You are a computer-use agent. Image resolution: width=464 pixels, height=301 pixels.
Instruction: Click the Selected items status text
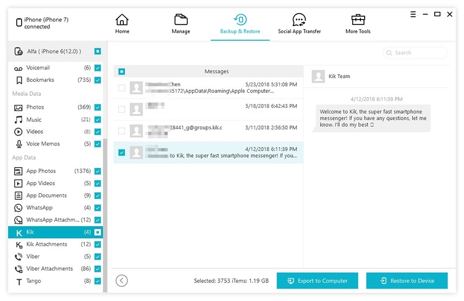(x=231, y=280)
